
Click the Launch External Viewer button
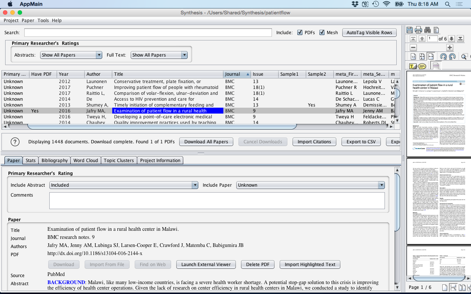pyautogui.click(x=206, y=264)
